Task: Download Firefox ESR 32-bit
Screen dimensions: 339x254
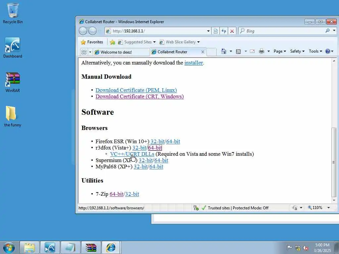Action: [158, 141]
